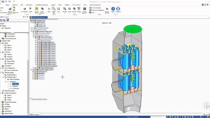Image resolution: width=210 pixels, height=118 pixels.
Task: Click the Find a command field
Action: tap(158, 117)
